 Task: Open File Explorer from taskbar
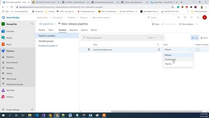[x=30, y=115]
